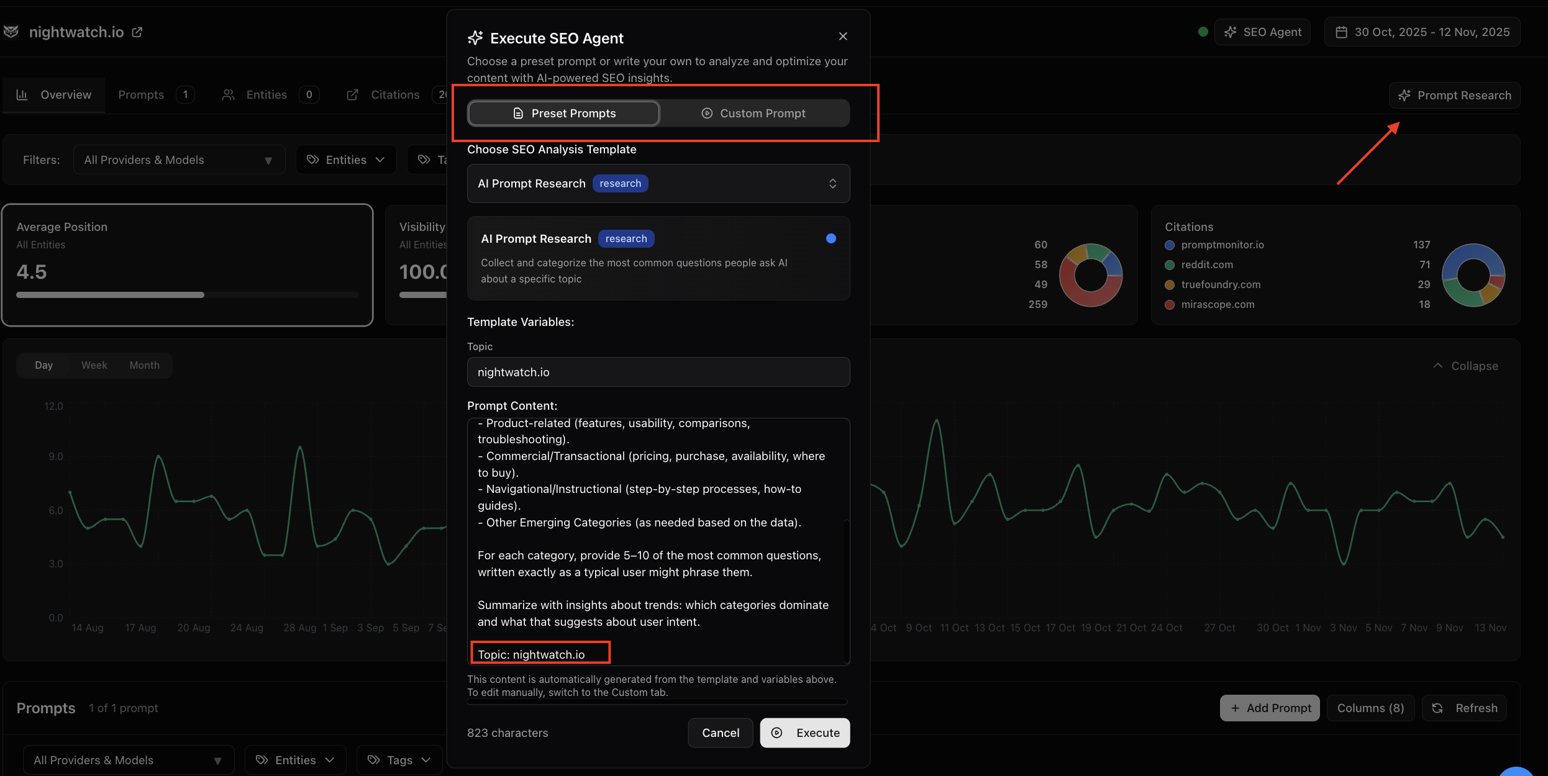
Task: Switch to Custom Prompt mode
Action: [x=754, y=114]
